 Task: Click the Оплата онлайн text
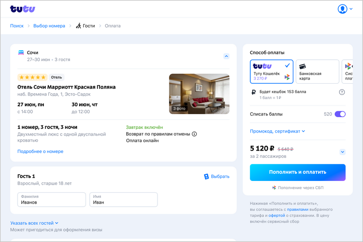click(x=143, y=140)
